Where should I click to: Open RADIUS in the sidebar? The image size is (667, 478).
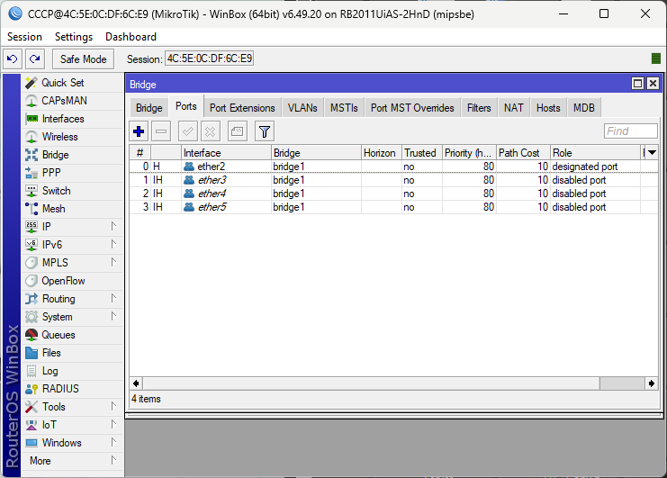click(x=72, y=389)
